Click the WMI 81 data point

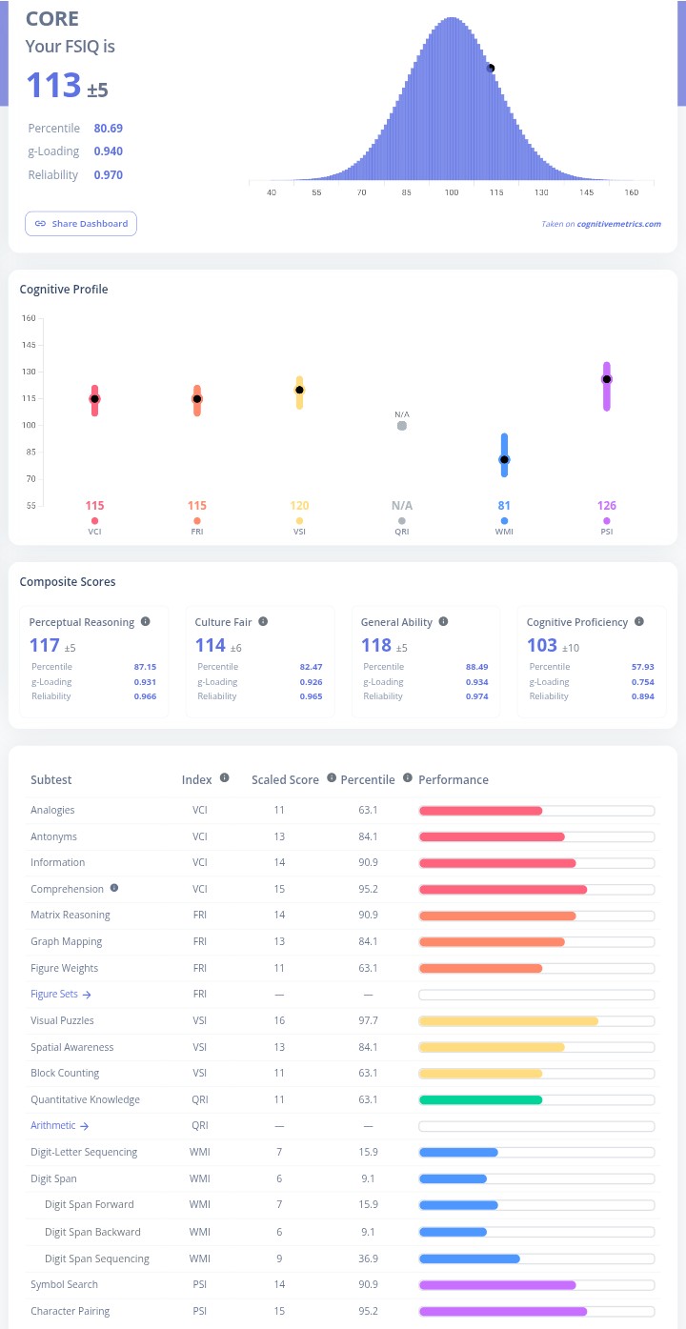504,459
